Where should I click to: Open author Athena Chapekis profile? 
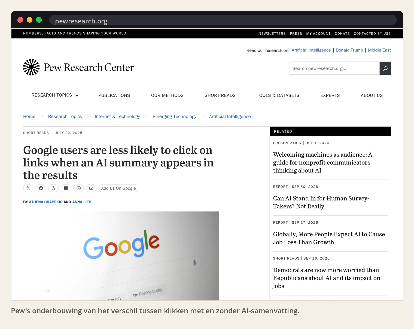point(46,202)
